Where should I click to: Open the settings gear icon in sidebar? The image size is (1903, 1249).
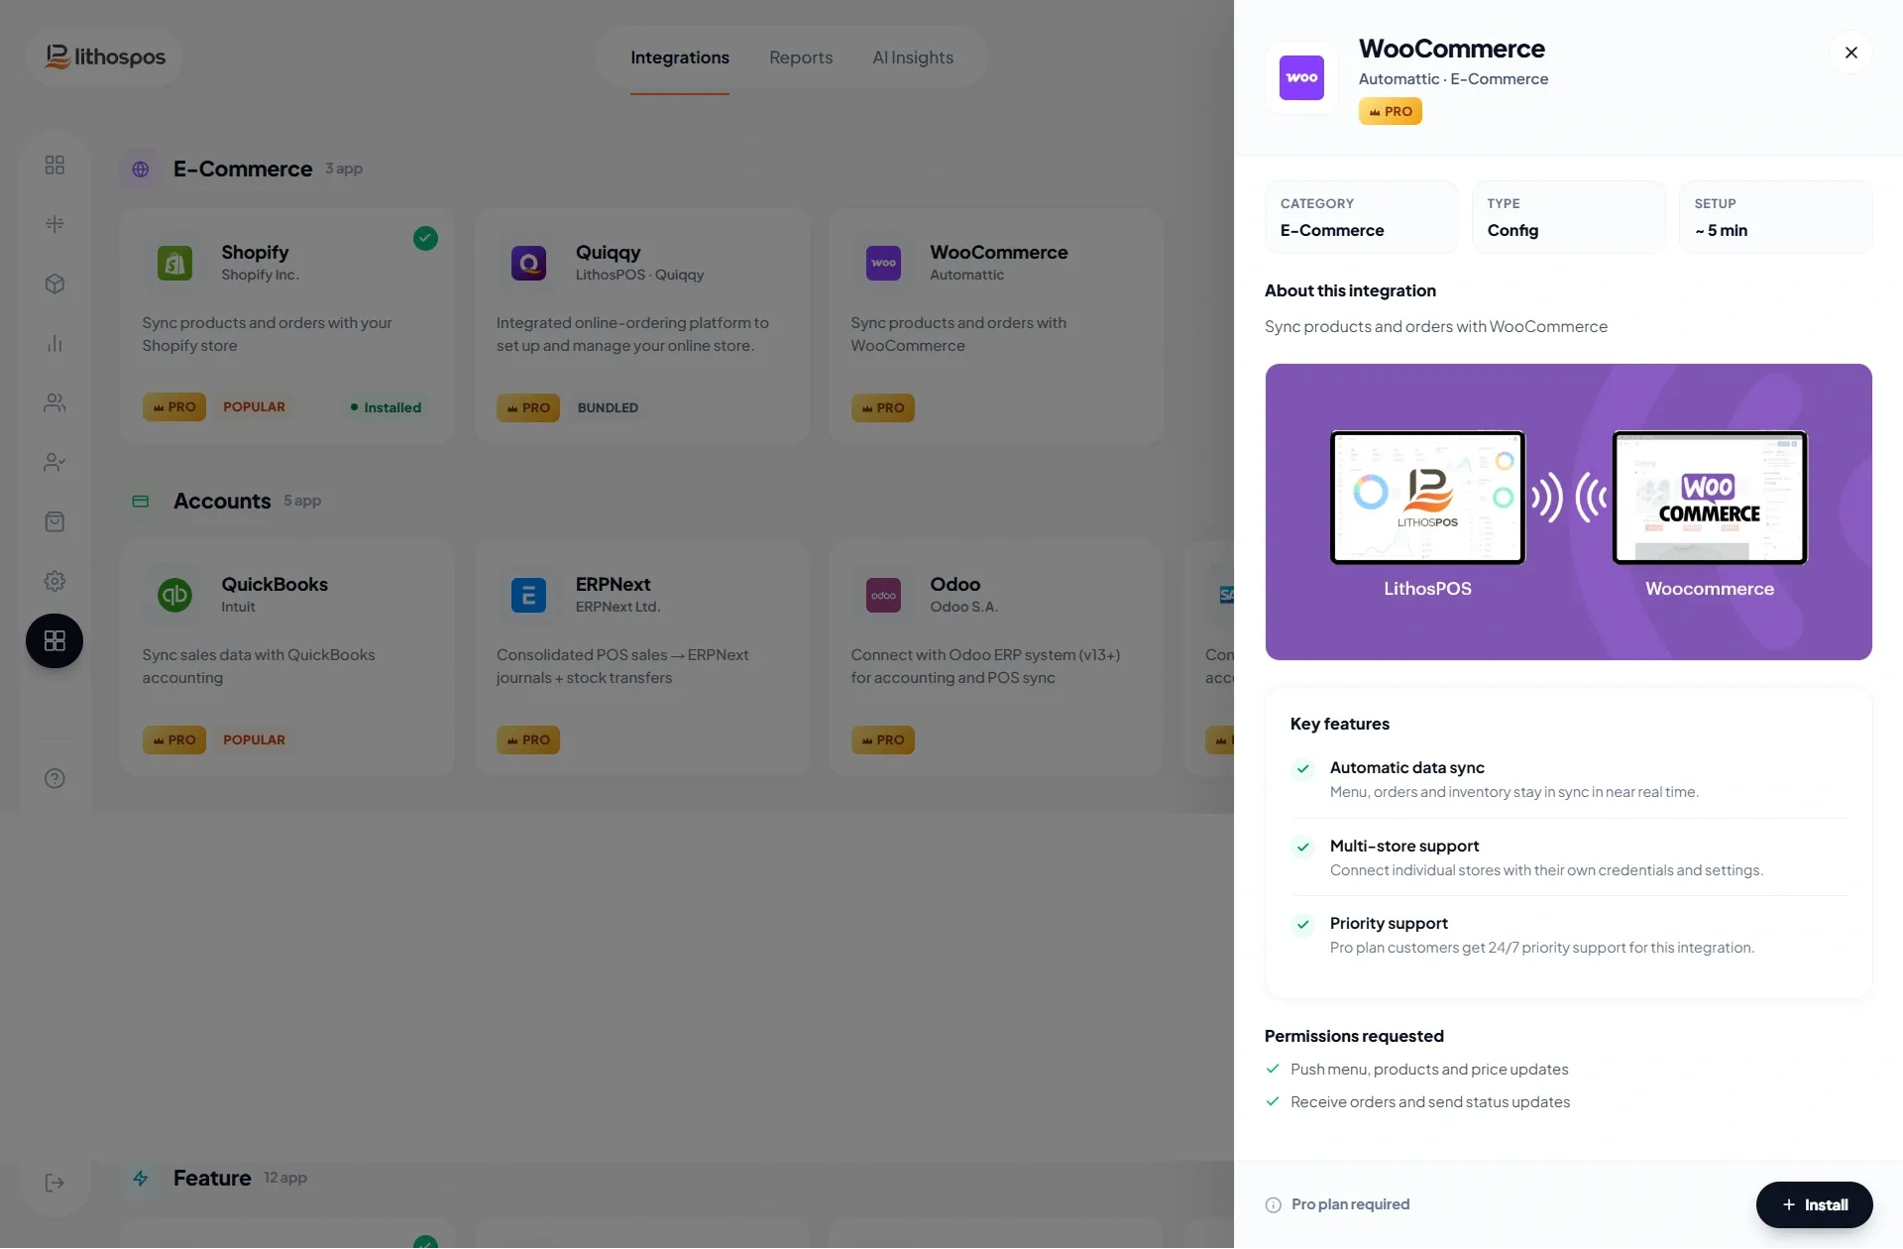[55, 581]
